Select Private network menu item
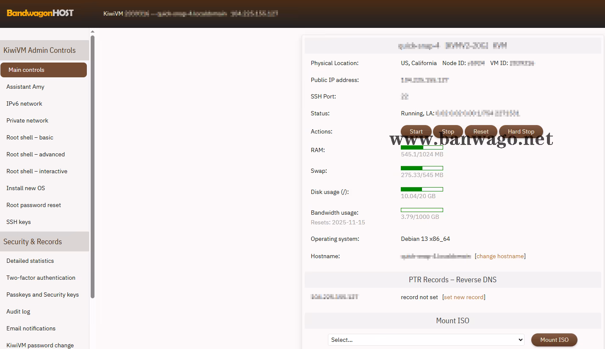 tap(27, 120)
